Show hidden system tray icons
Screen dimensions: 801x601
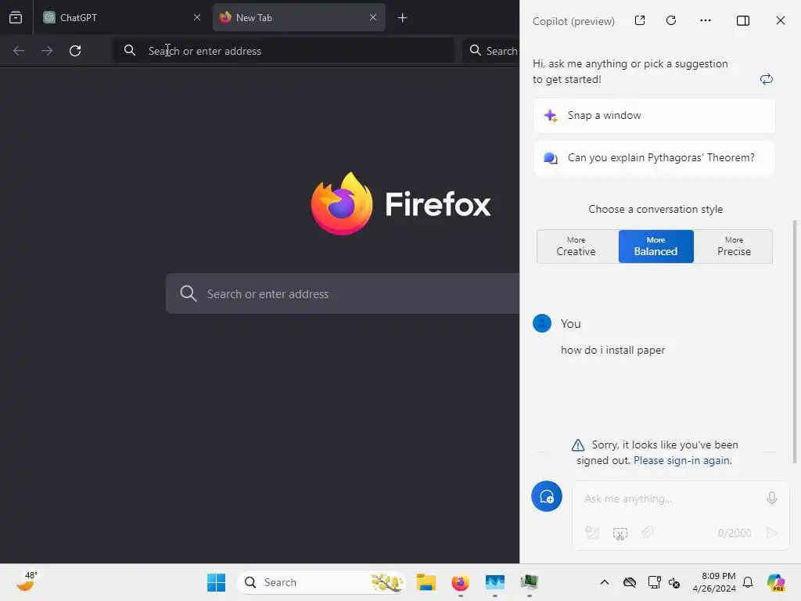click(605, 582)
